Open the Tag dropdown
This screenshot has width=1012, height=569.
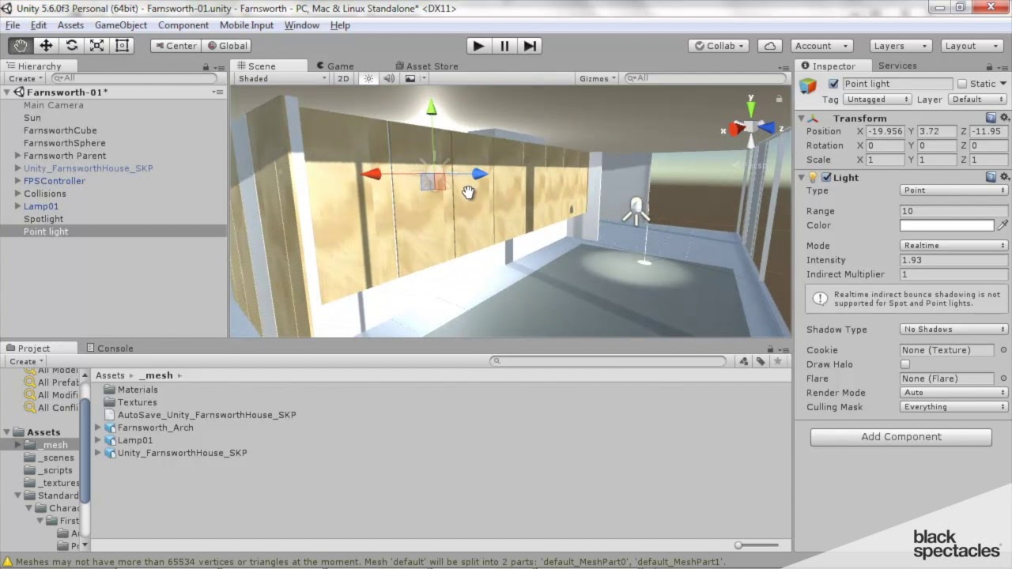click(x=878, y=100)
